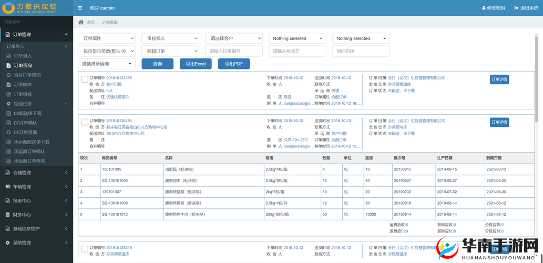Check the box for order 201910124336
543x263 pixels.
tap(85, 79)
